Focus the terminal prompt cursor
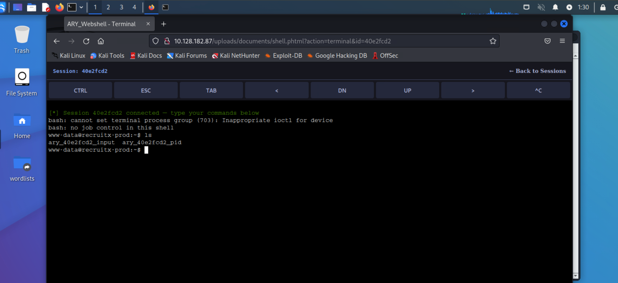This screenshot has width=618, height=283. (146, 150)
